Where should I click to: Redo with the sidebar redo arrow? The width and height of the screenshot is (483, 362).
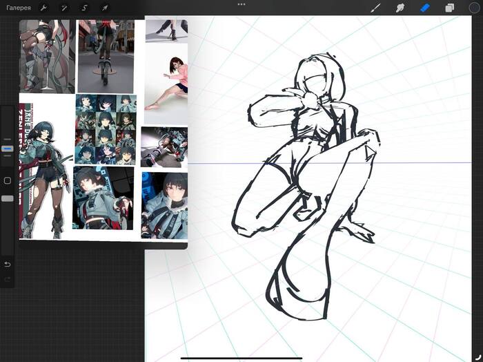click(8, 279)
